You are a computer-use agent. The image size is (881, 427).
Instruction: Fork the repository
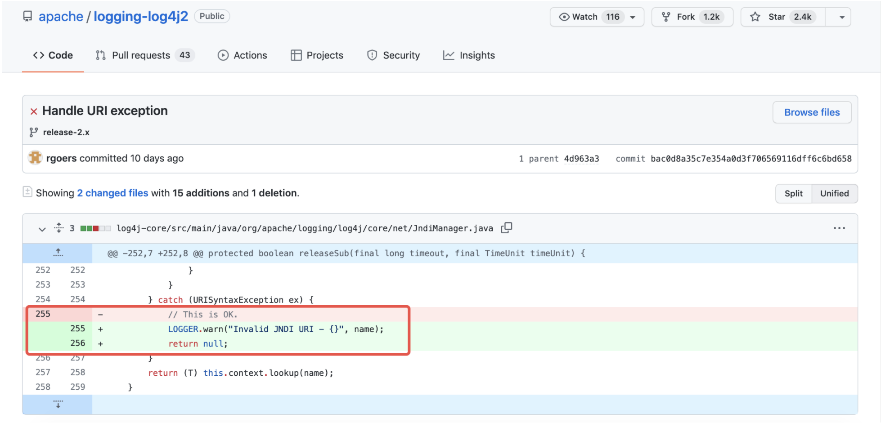[692, 17]
